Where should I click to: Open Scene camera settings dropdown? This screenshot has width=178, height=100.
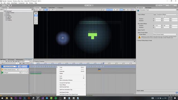pos(125,10)
